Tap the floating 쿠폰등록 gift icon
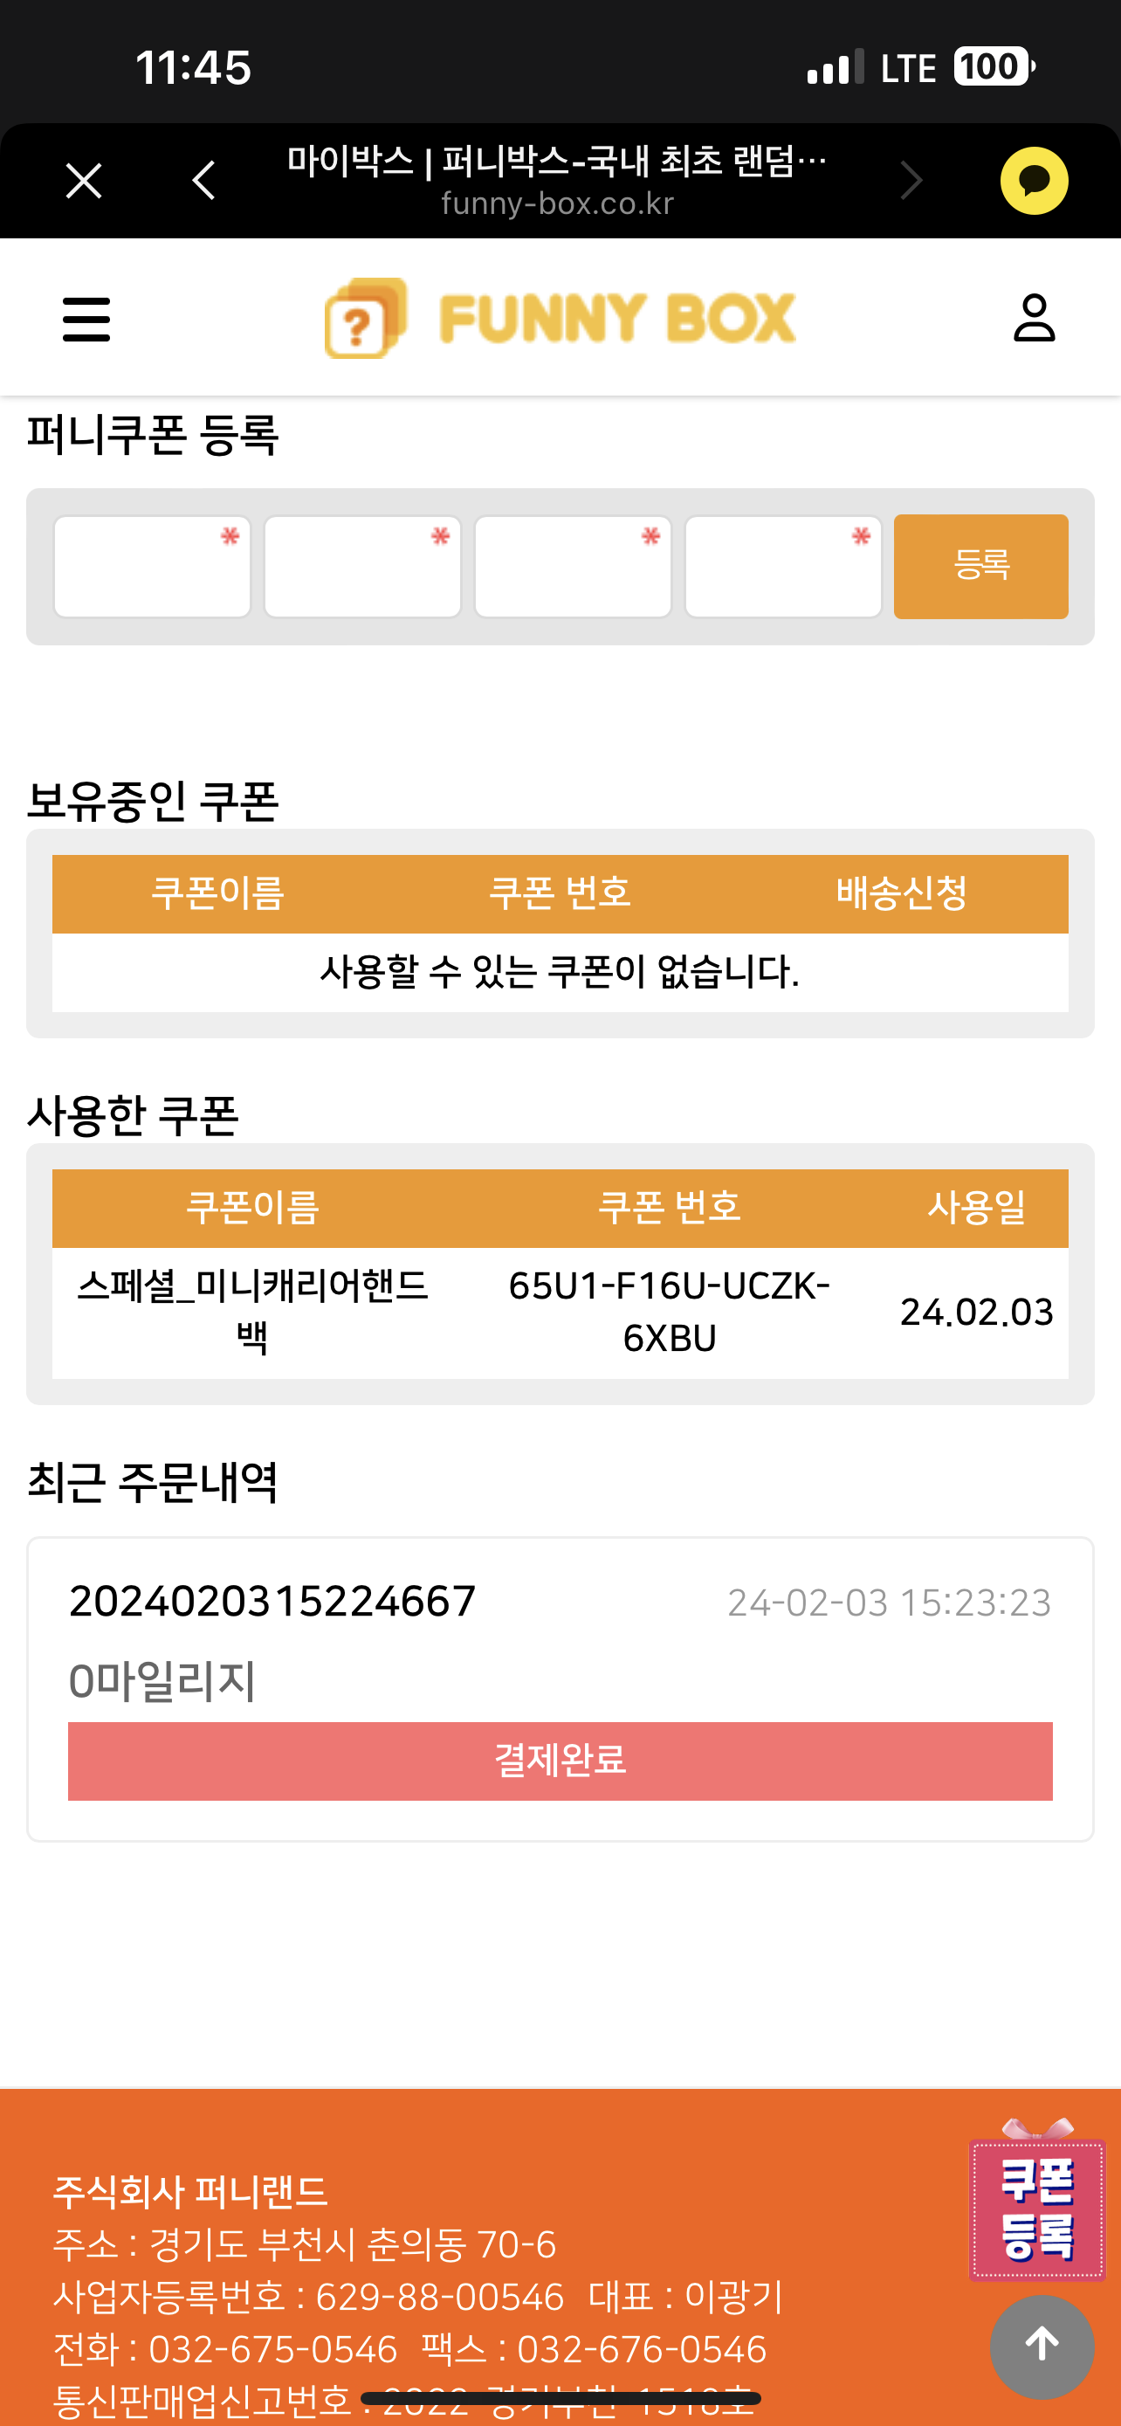 click(x=1036, y=2208)
